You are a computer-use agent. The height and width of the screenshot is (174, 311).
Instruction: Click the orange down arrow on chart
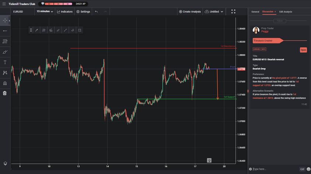[x=217, y=84]
